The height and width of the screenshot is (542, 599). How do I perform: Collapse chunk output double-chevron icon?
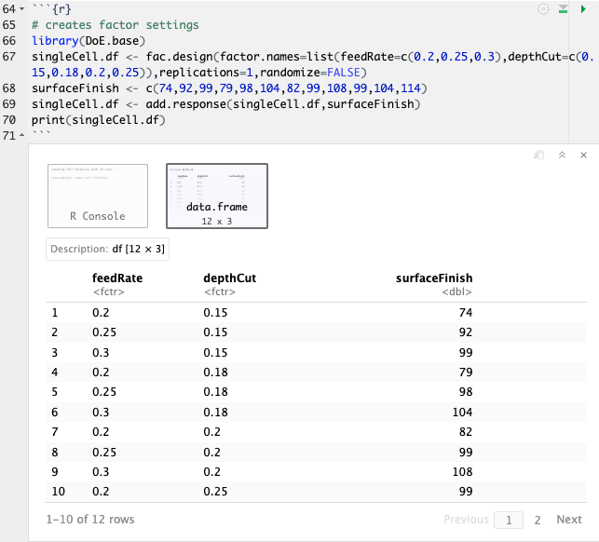pyautogui.click(x=562, y=155)
